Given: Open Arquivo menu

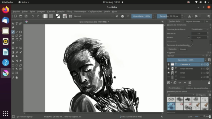Looking at the screenshot, I should (x=16, y=12).
